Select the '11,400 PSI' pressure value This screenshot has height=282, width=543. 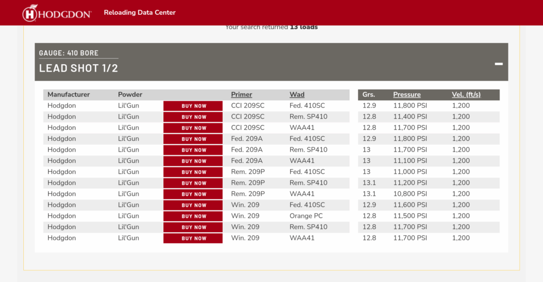[x=410, y=117]
